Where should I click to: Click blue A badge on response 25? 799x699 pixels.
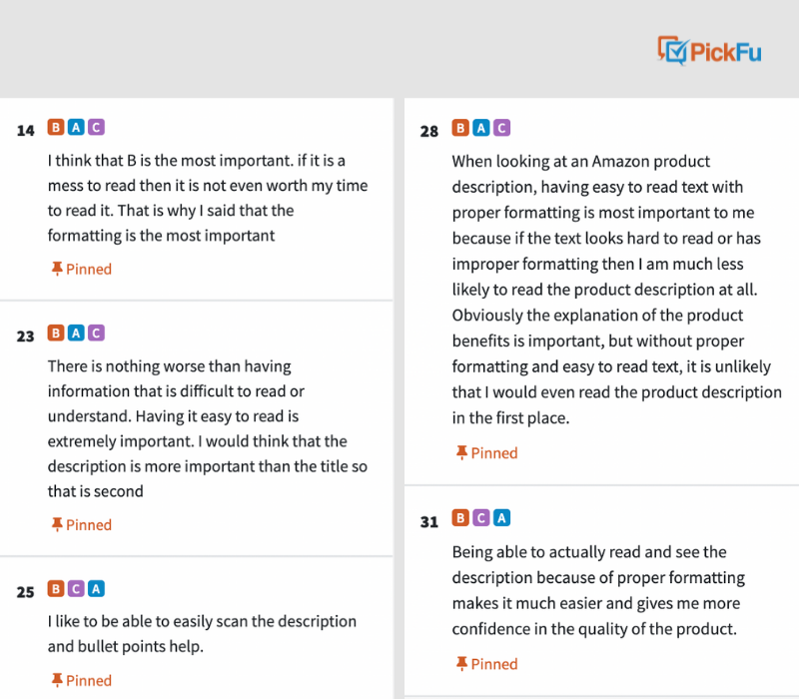pos(96,588)
